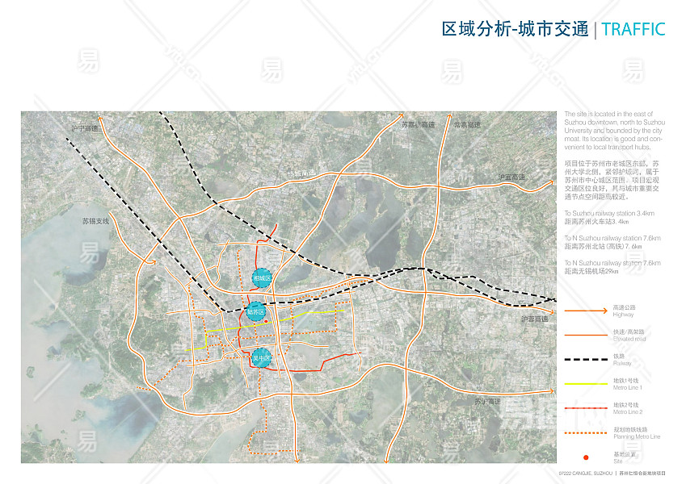Click the 规划地铁线路 Planning Metro Line label
The image size is (686, 484).
pos(637,433)
